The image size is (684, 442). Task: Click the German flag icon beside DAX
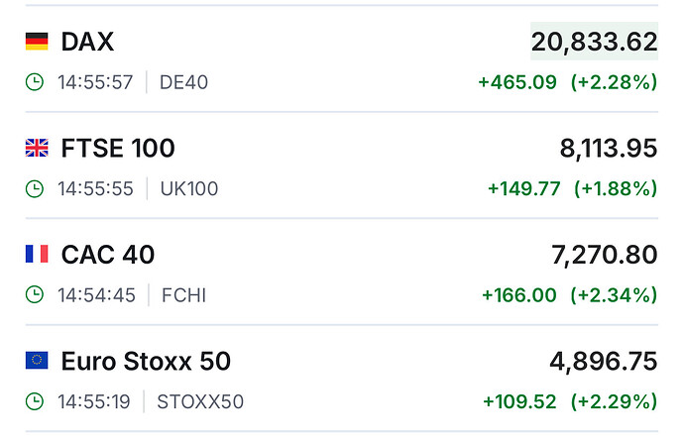[x=37, y=42]
